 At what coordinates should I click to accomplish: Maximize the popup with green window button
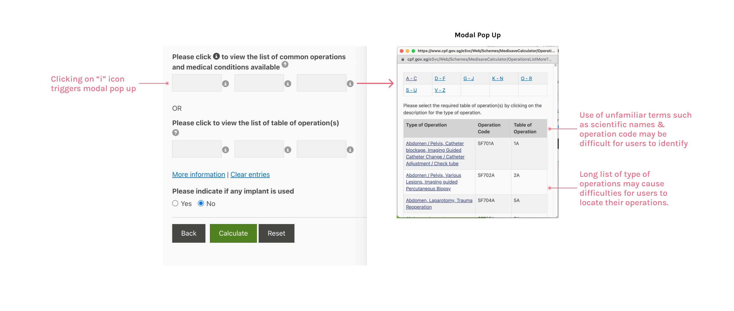pos(413,51)
